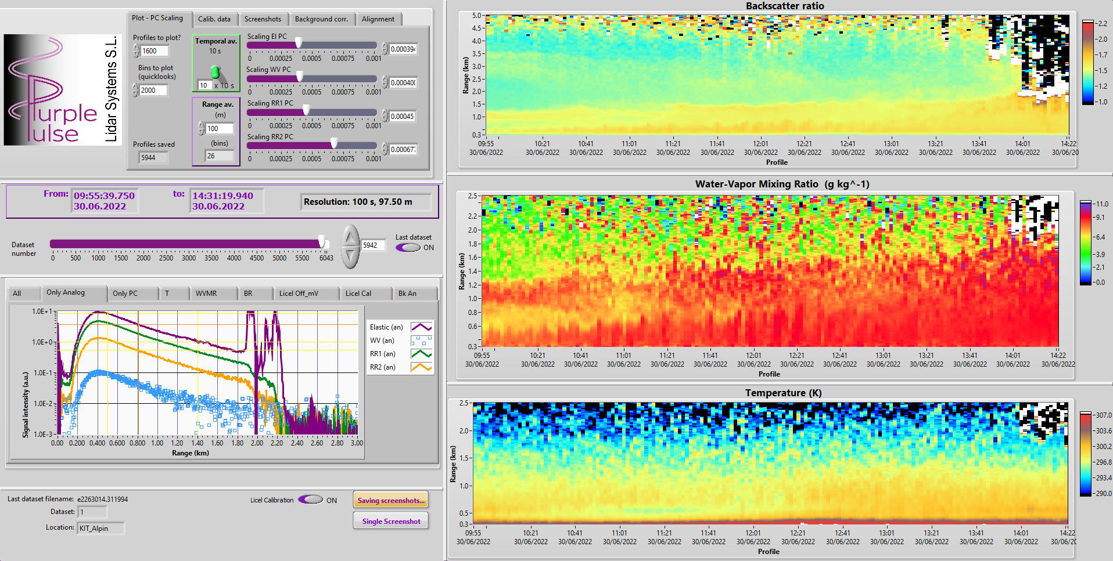Click the Scaling RR2 PC value field
The width and height of the screenshot is (1113, 561).
[403, 150]
